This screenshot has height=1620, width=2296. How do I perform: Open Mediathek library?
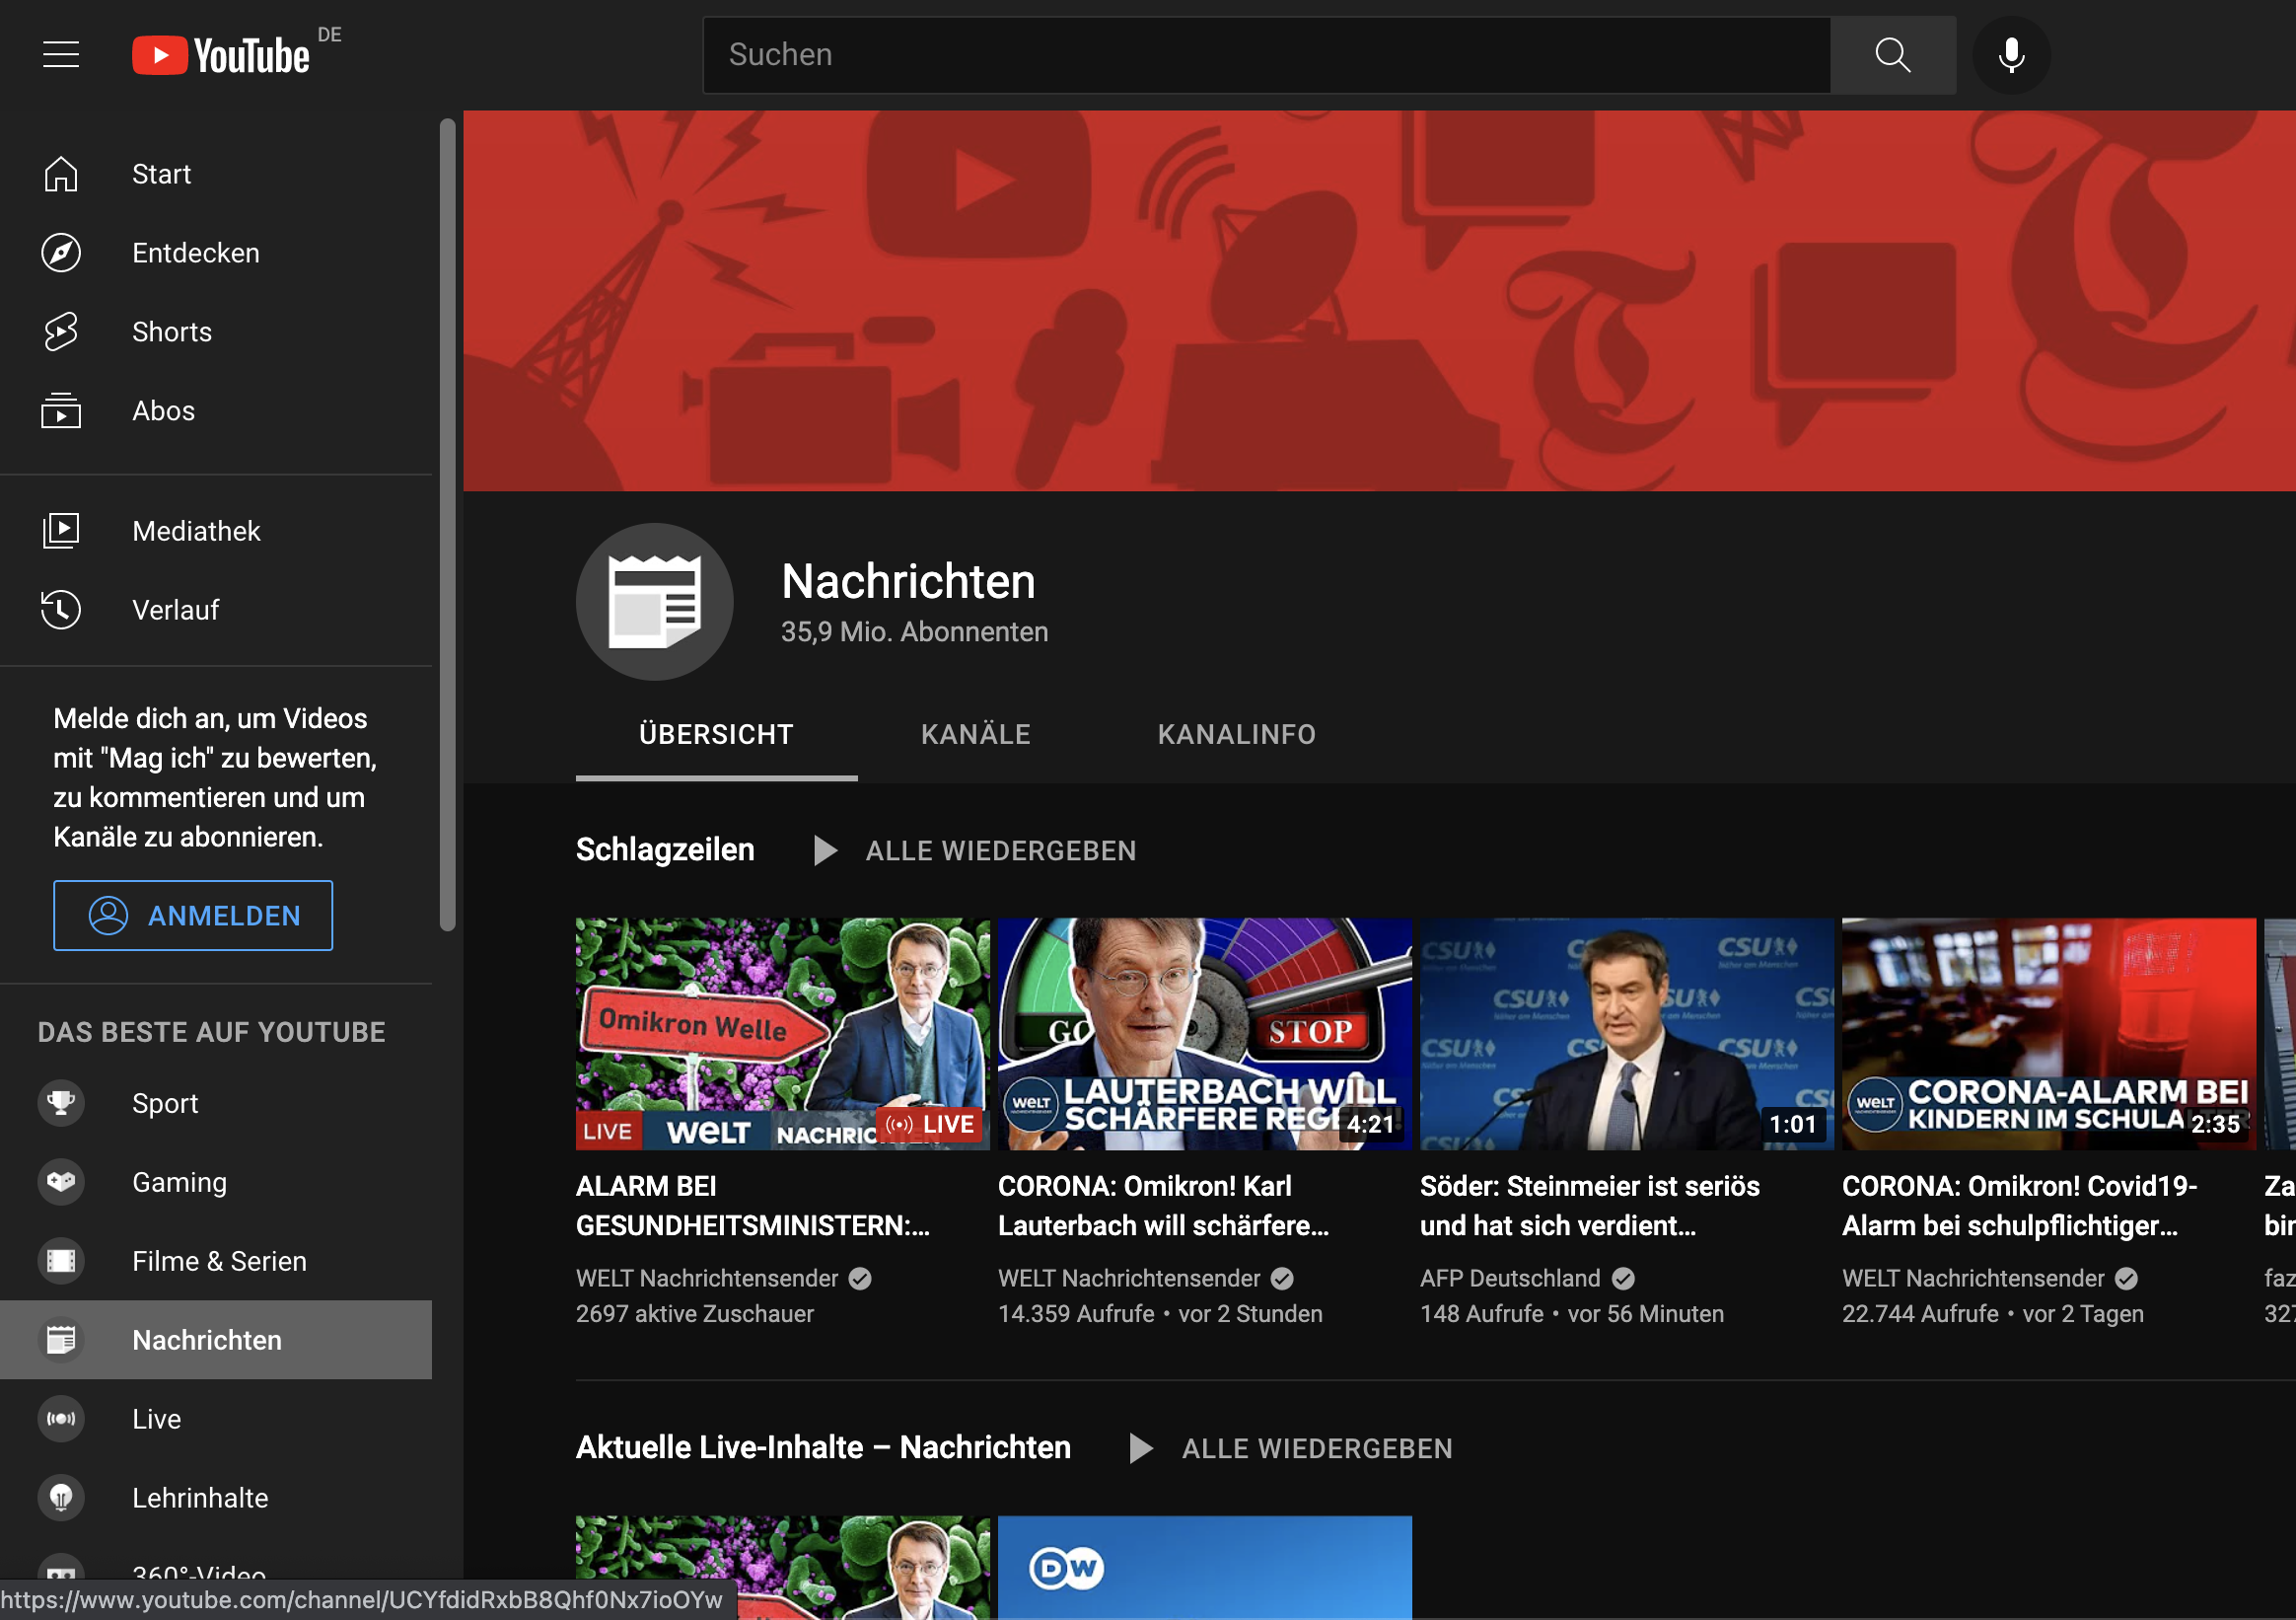tap(196, 532)
